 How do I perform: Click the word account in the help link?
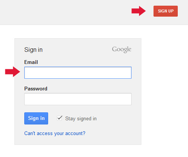[x=75, y=134]
